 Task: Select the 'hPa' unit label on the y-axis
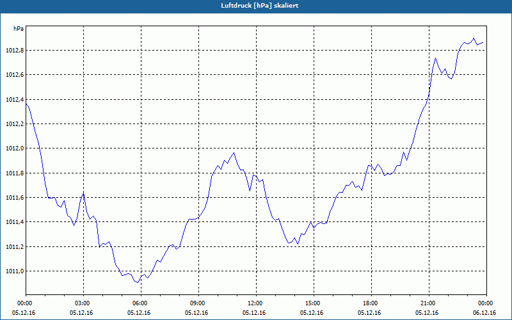[19, 29]
